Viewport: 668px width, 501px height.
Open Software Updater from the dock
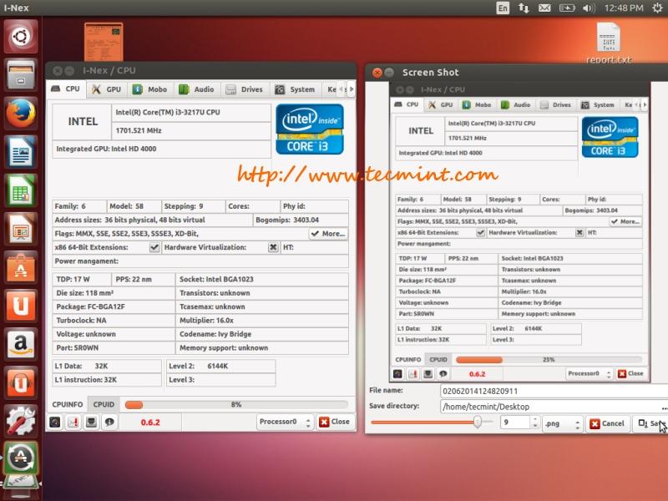[x=20, y=458]
